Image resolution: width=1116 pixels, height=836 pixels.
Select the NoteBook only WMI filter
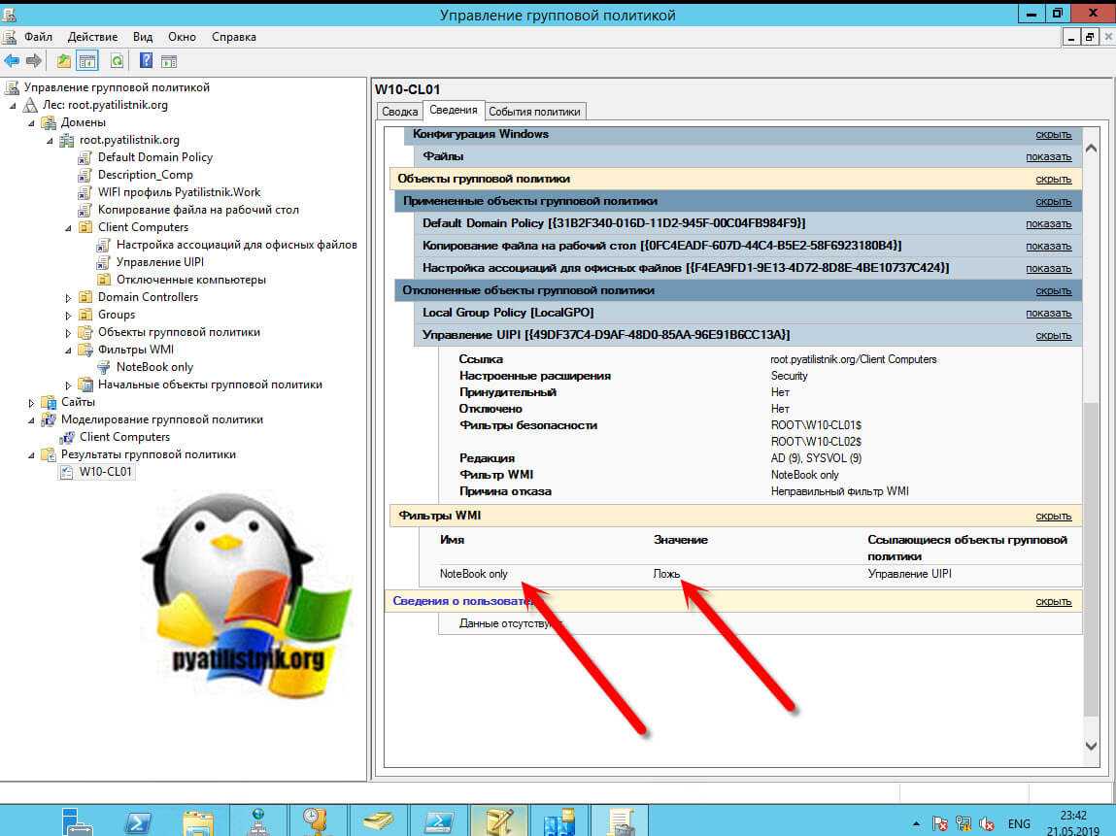point(153,367)
